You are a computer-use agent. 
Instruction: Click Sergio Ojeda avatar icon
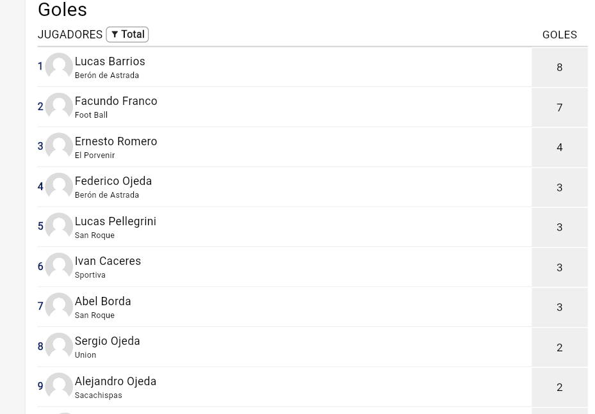[59, 346]
